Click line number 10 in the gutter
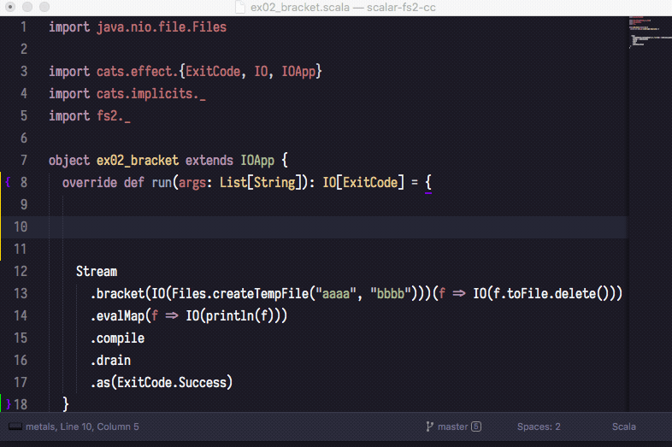This screenshot has height=447, width=672. coord(21,226)
